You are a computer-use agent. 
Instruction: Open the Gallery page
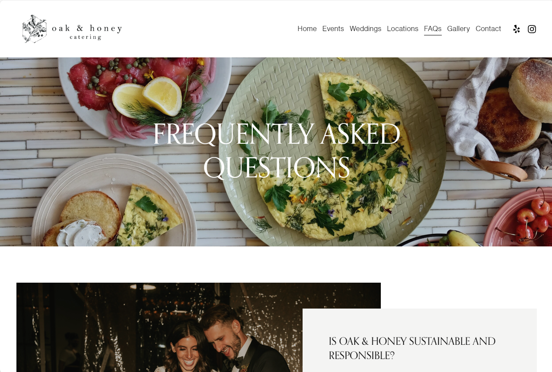point(458,28)
